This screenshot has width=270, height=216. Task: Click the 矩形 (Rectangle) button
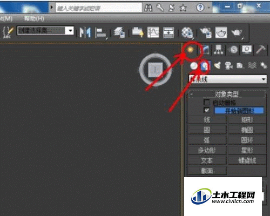247,120
